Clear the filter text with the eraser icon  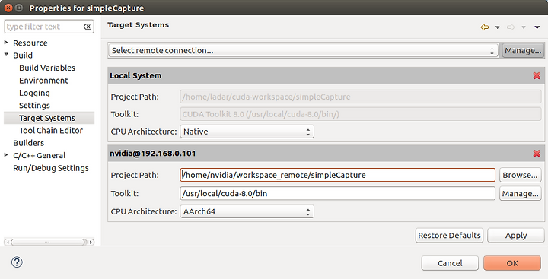[x=88, y=27]
